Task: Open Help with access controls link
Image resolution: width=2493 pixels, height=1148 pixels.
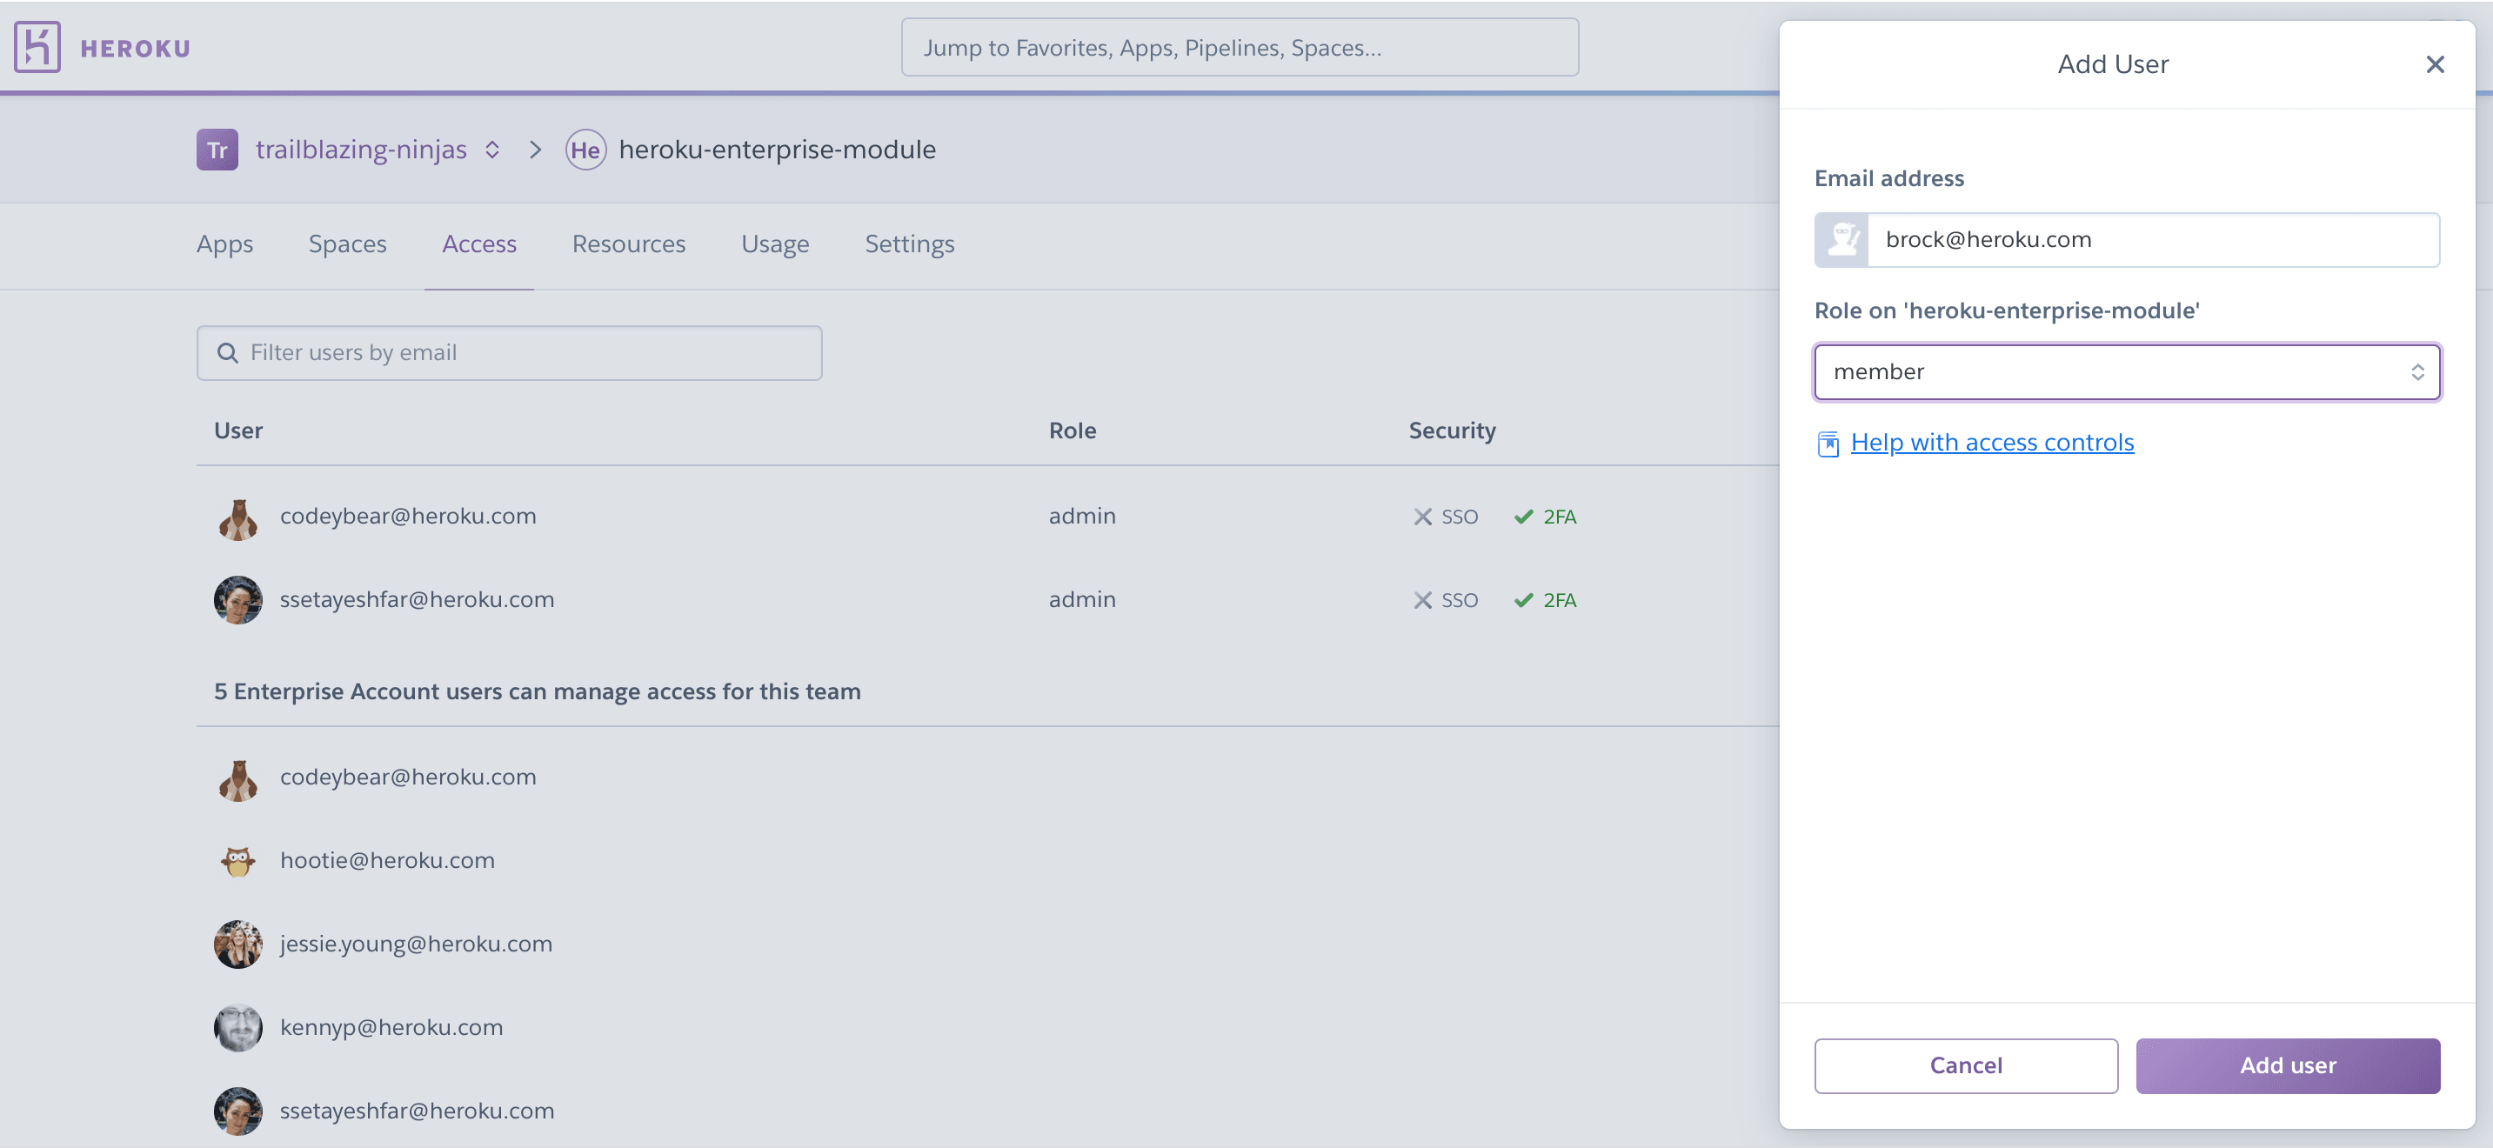Action: click(1992, 443)
